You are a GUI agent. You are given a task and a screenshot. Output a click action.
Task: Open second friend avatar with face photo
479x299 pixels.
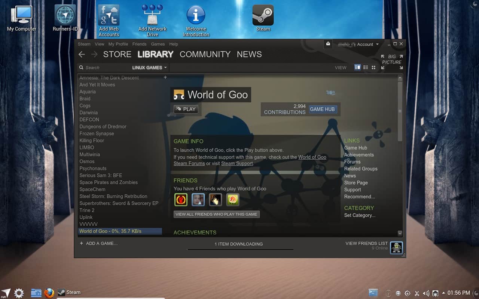198,200
